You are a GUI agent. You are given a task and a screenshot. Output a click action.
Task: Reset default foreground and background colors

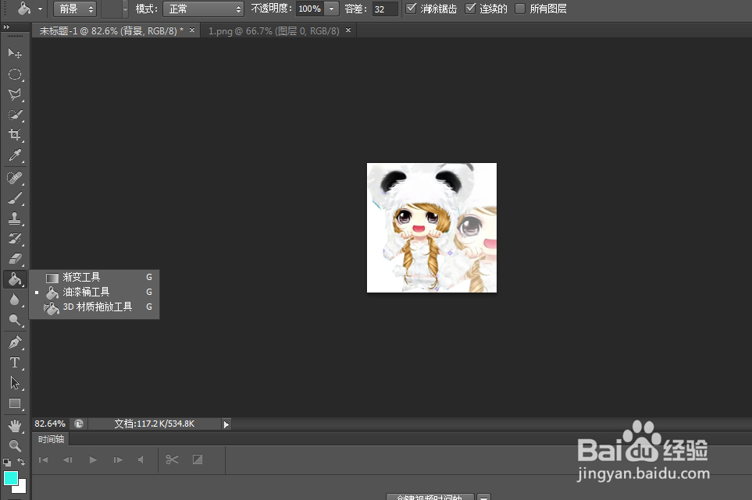pos(7,462)
